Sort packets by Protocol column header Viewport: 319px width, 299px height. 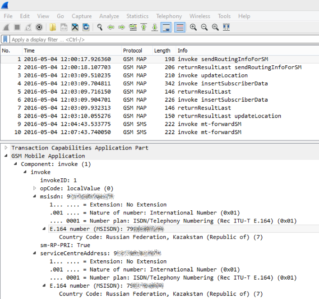click(132, 50)
